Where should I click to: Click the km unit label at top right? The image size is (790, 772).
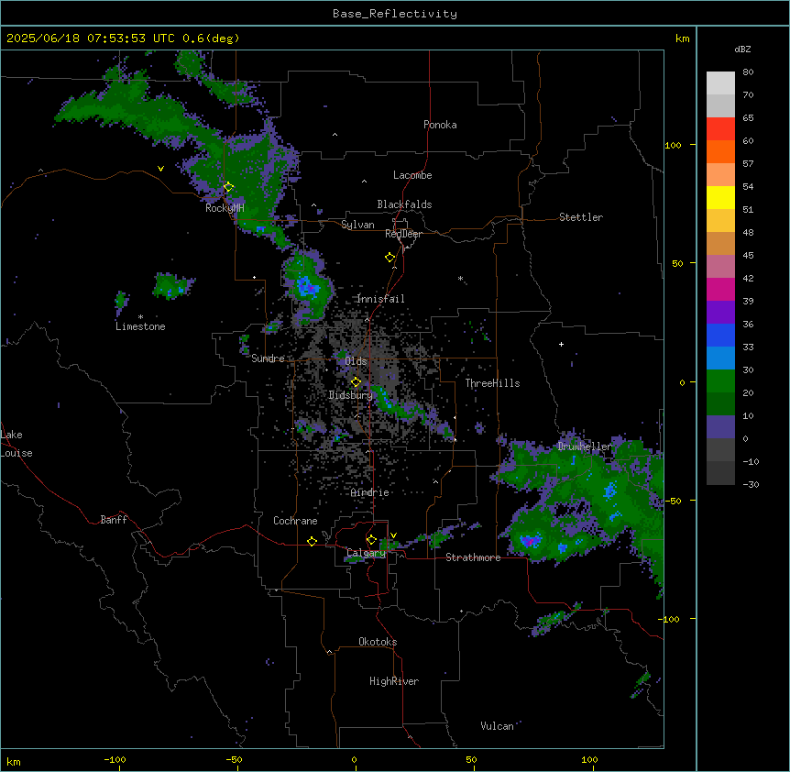[x=683, y=39]
